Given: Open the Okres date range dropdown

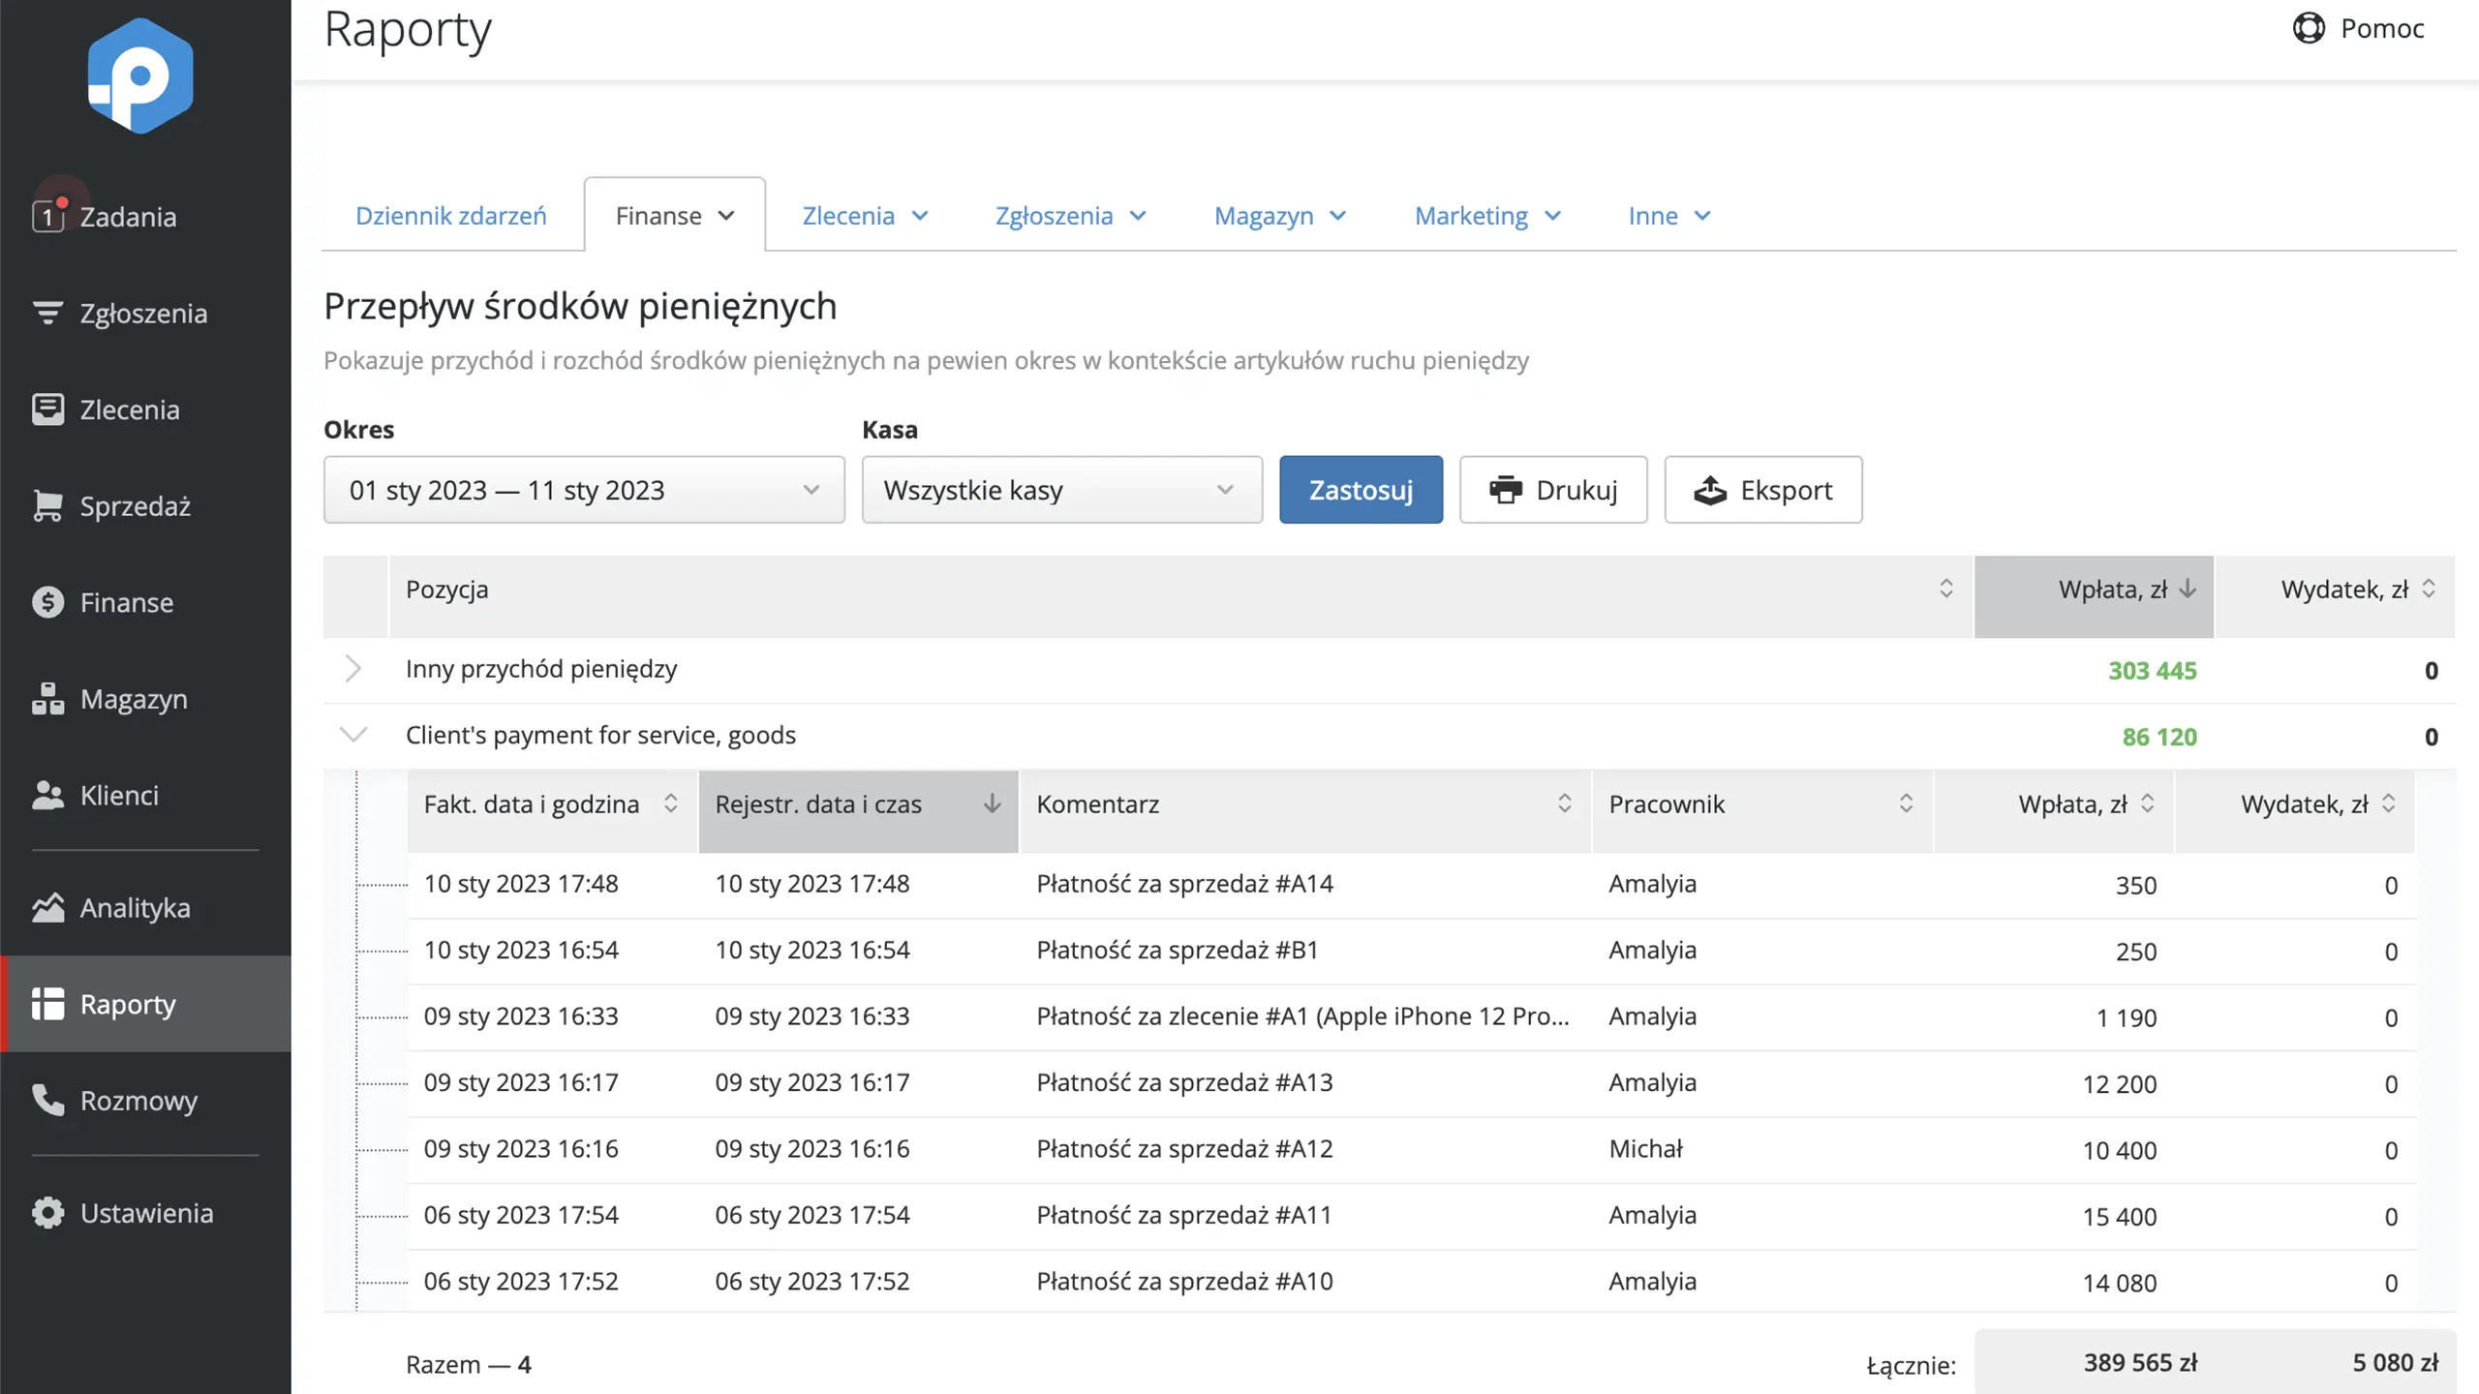Looking at the screenshot, I should click(584, 490).
